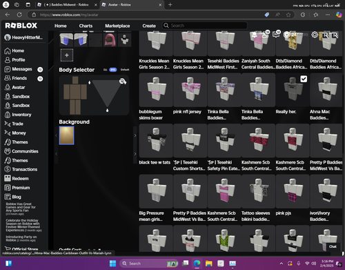Image resolution: width=345 pixels, height=270 pixels.
Task: Select 'bubblegum skims boxer' item
Action: point(156,97)
